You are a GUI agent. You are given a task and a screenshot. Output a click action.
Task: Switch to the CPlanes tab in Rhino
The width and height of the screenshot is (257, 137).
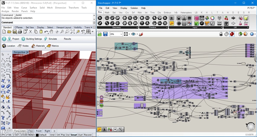[18, 27]
